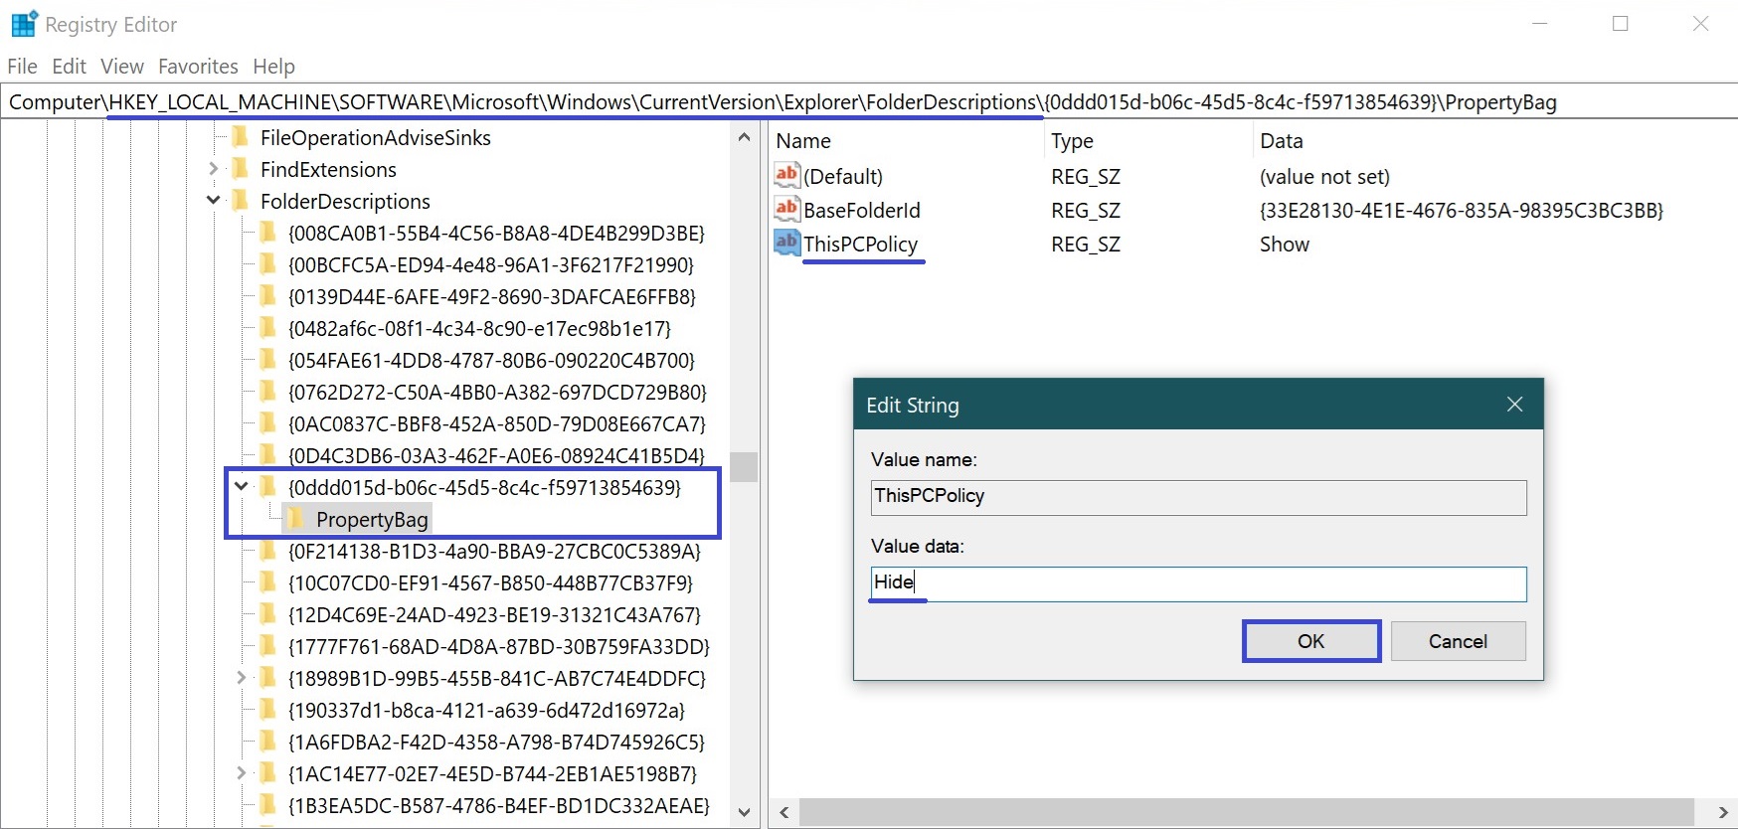This screenshot has height=829, width=1738.
Task: Click folder icon for {0D4C3DB6-03A3-462F-A0E6-08924C41B5D4}
Action: pos(267,455)
